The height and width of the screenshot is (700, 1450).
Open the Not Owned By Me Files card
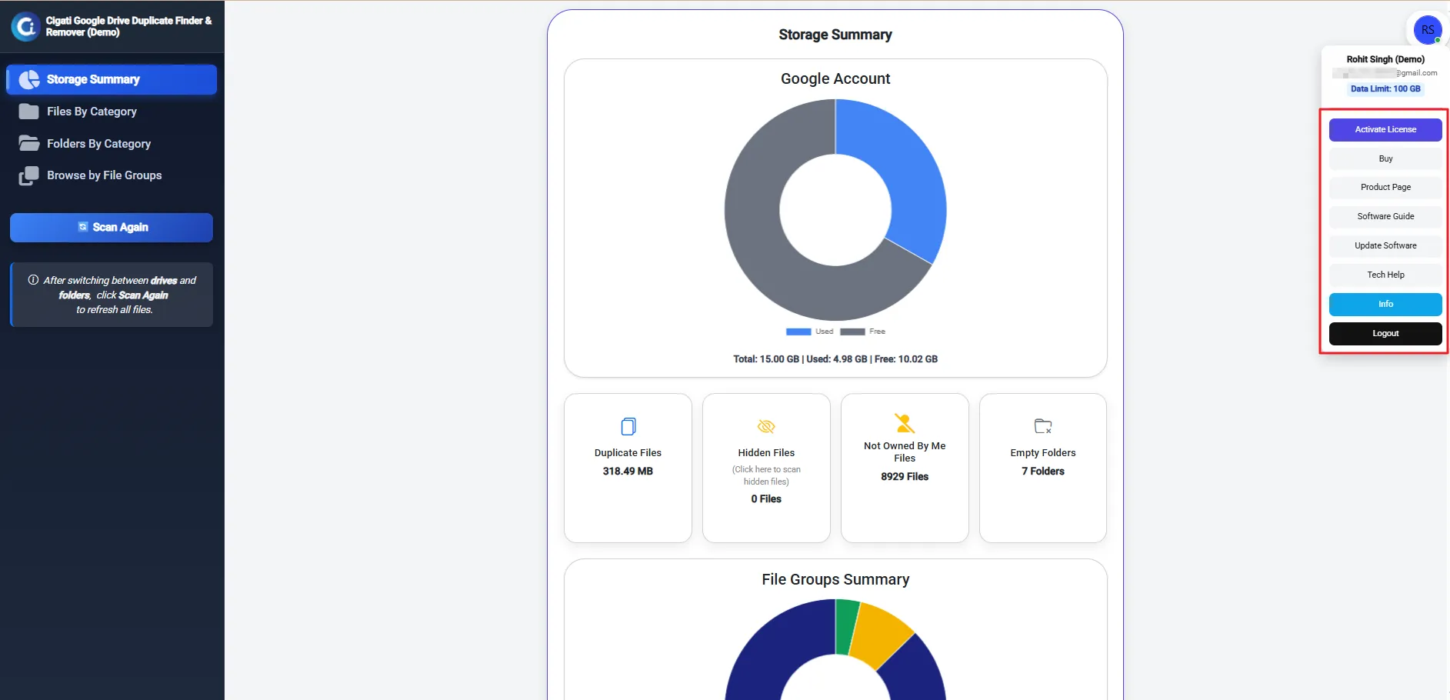[x=905, y=468]
